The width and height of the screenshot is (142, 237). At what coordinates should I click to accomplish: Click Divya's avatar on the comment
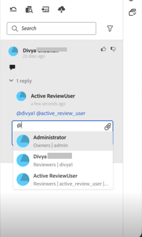pos(13,52)
